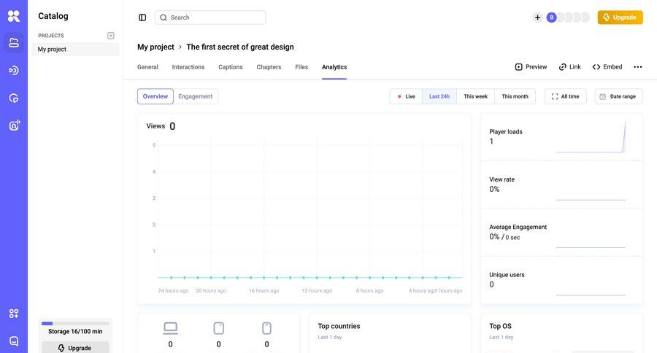Viewport: 657px width, 353px height.
Task: Go to My project breadcrumb
Action: 155,47
